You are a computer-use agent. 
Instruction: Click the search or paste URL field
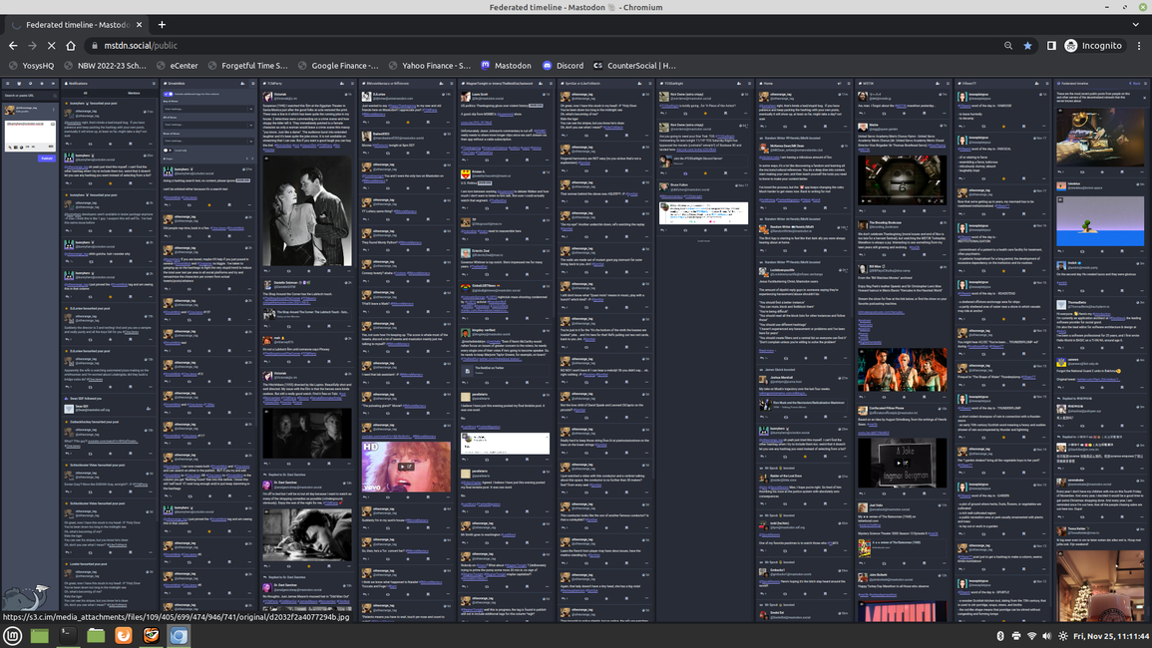point(28,96)
